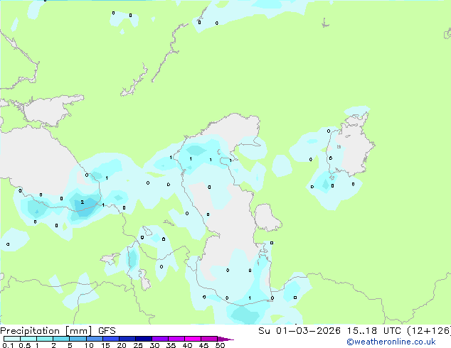Select the 20–25 mm dark blue swatch
The image size is (451, 348).
pos(127,339)
